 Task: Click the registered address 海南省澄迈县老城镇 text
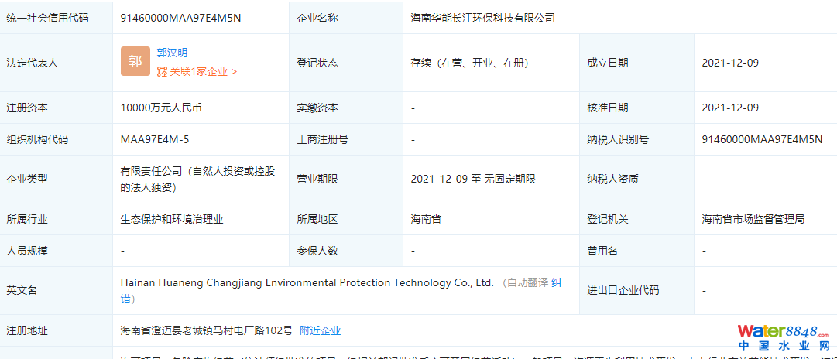coord(206,330)
